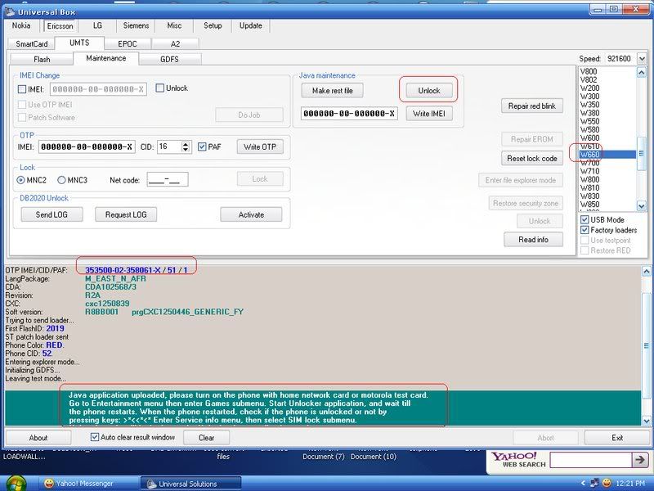Click Make rest file button

click(333, 91)
